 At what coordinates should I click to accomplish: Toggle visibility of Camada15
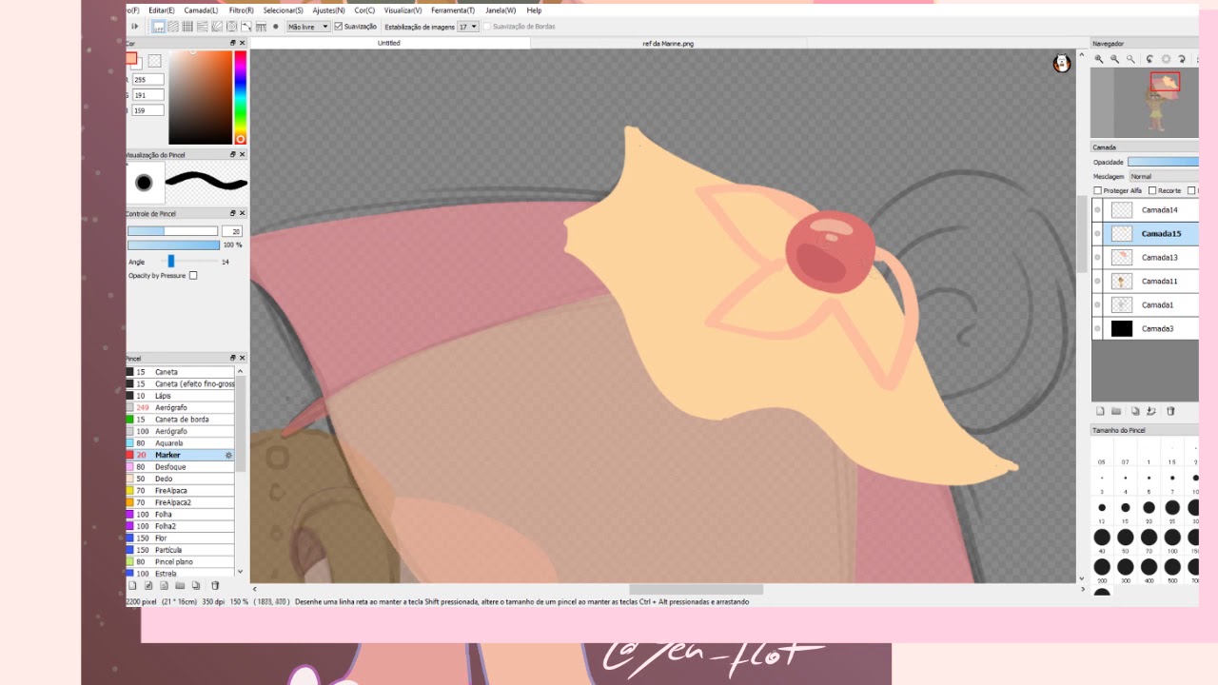click(x=1097, y=233)
